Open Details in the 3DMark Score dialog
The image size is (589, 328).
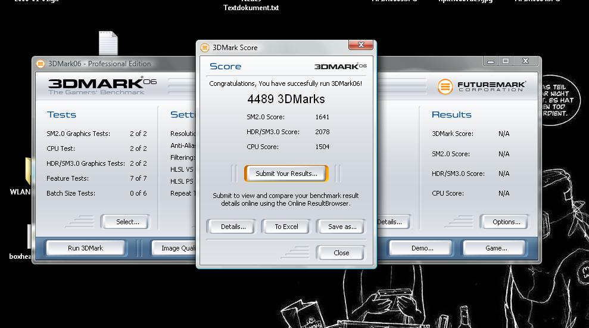[x=232, y=227]
